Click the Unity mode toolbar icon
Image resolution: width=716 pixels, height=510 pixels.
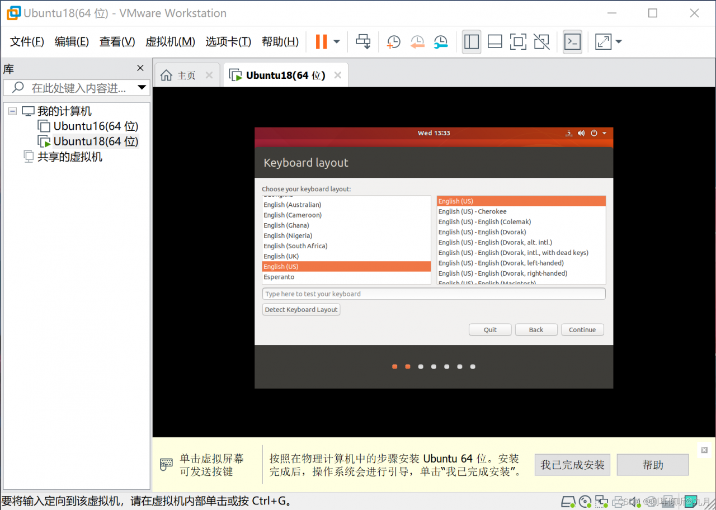(541, 41)
